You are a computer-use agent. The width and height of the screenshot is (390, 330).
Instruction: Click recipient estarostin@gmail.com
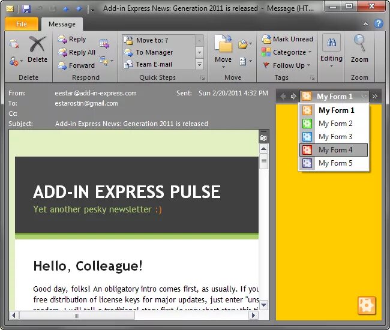(86, 103)
